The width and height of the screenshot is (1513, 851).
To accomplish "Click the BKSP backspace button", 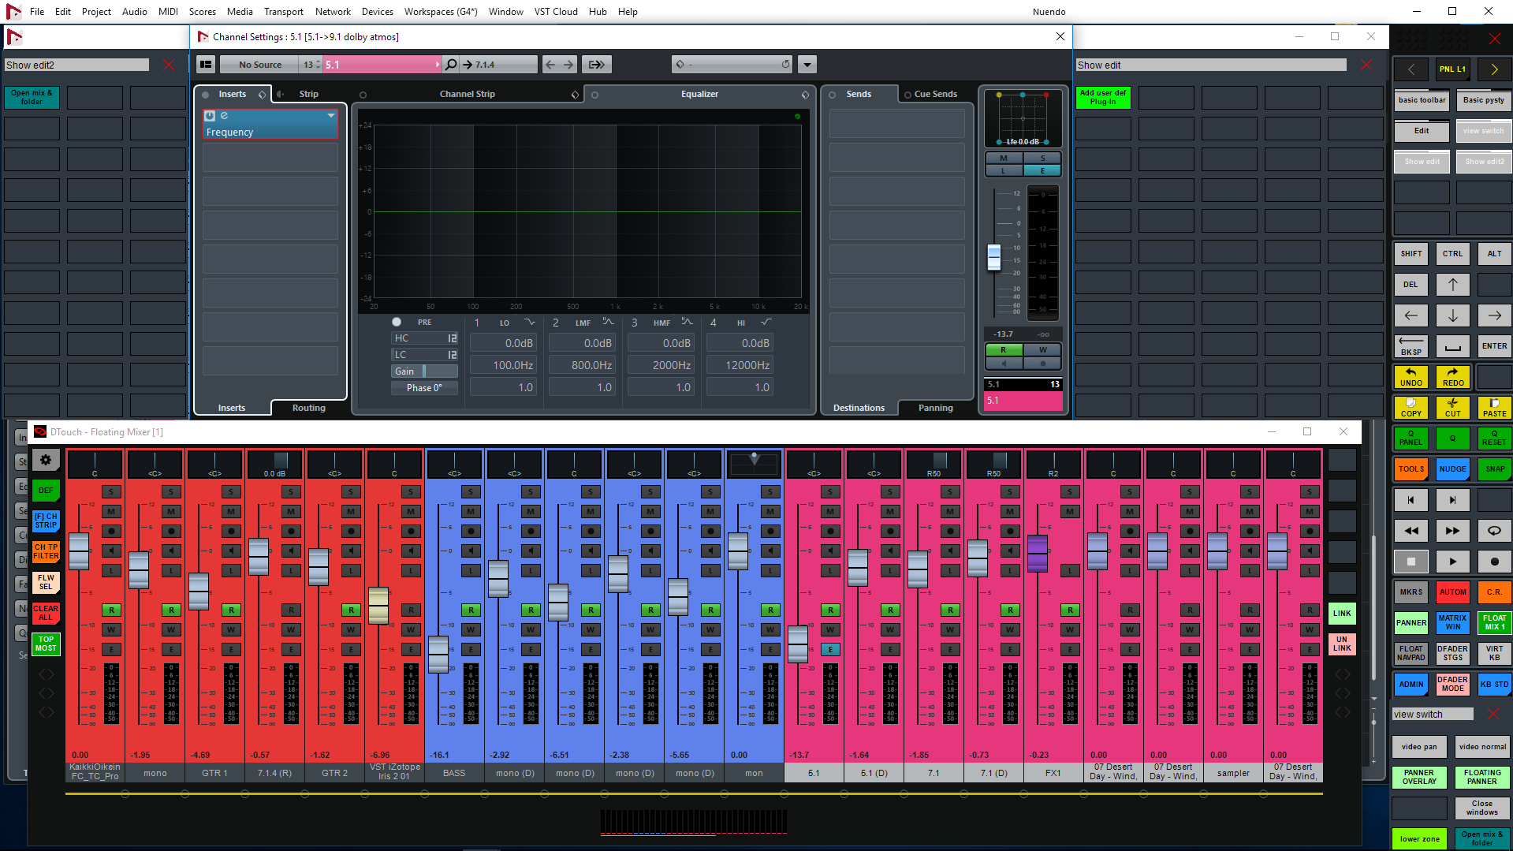I will click(x=1411, y=346).
